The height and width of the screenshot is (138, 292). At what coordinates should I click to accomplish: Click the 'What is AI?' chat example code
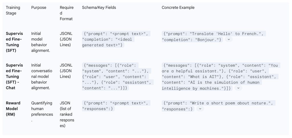tap(221, 77)
